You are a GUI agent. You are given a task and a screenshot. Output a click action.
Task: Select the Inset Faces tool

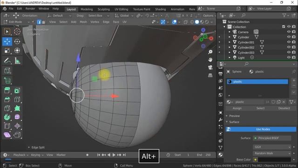coord(17,91)
